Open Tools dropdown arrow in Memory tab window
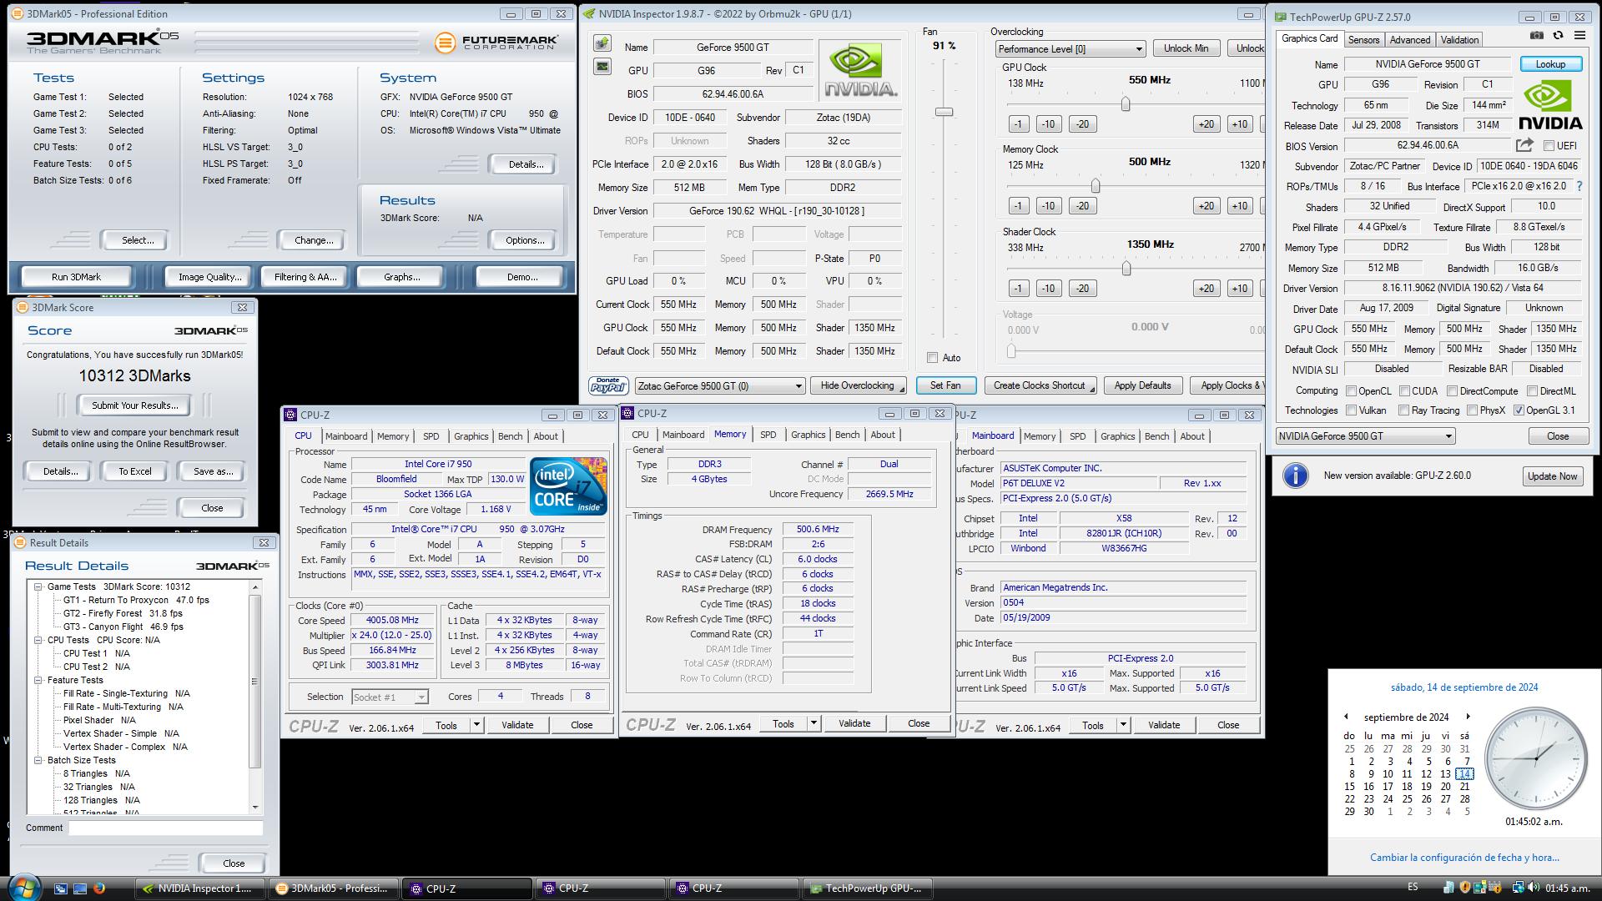The image size is (1602, 901). pos(814,723)
